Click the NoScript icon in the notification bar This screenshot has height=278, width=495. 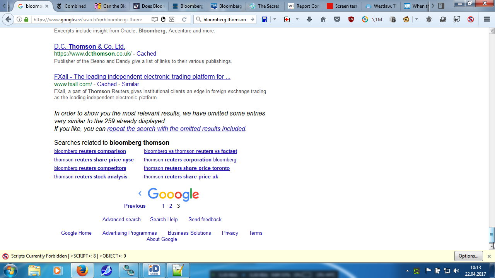tap(5, 256)
